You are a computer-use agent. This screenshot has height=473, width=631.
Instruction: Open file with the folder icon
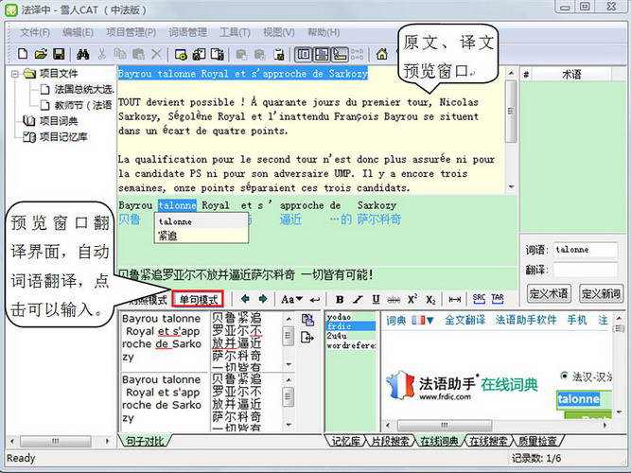click(x=41, y=54)
